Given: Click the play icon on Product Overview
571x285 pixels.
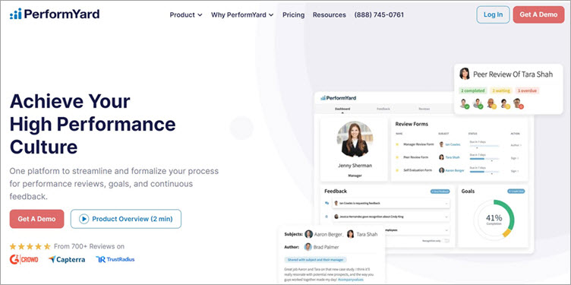Looking at the screenshot, I should coord(84,219).
